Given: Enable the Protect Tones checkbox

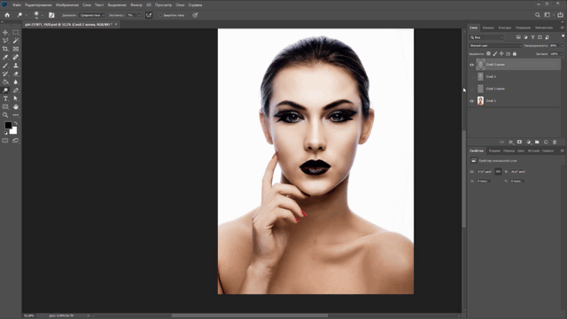Looking at the screenshot, I should pyautogui.click(x=160, y=15).
